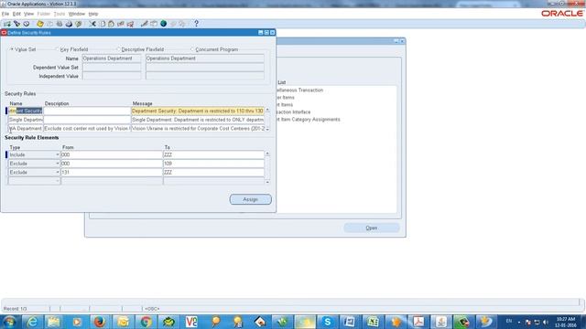
Task: Click the Cut scissors toolbar icon
Action: pyautogui.click(x=92, y=24)
